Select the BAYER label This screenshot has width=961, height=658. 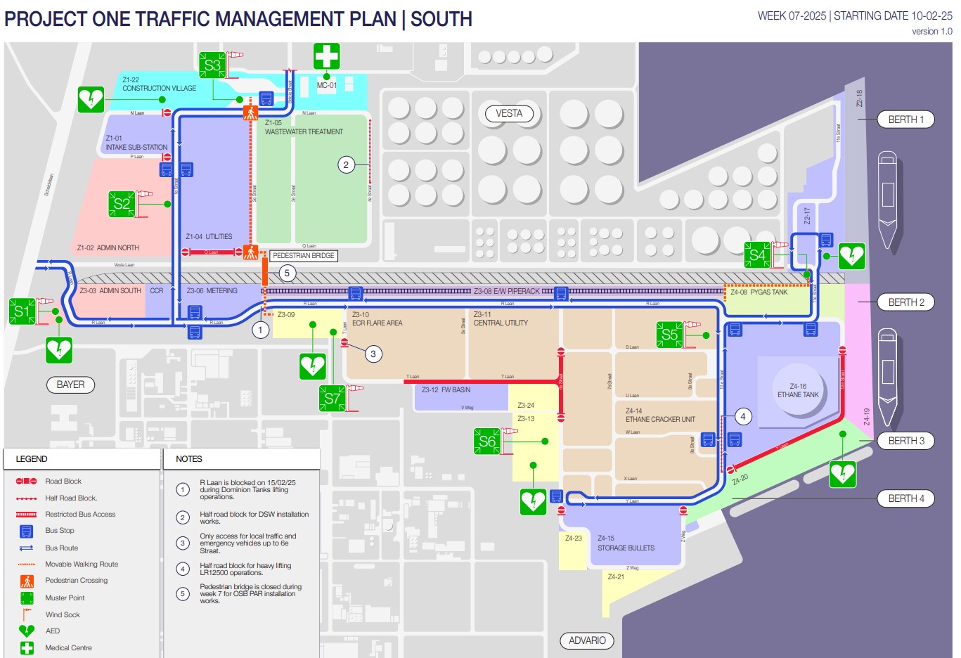click(x=70, y=385)
